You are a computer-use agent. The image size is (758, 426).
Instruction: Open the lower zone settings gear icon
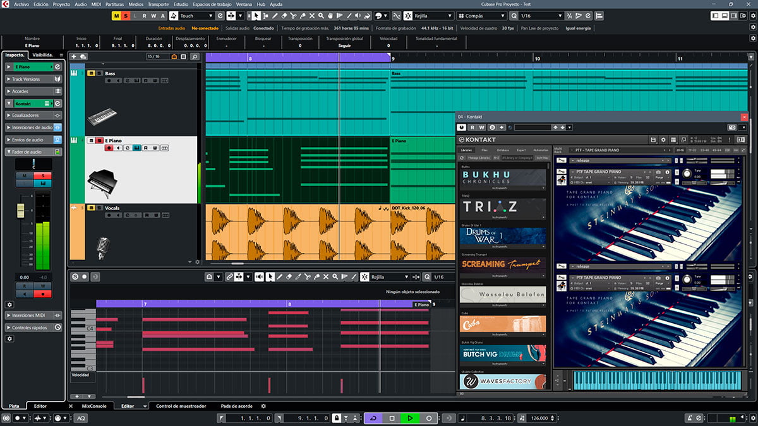click(x=263, y=406)
